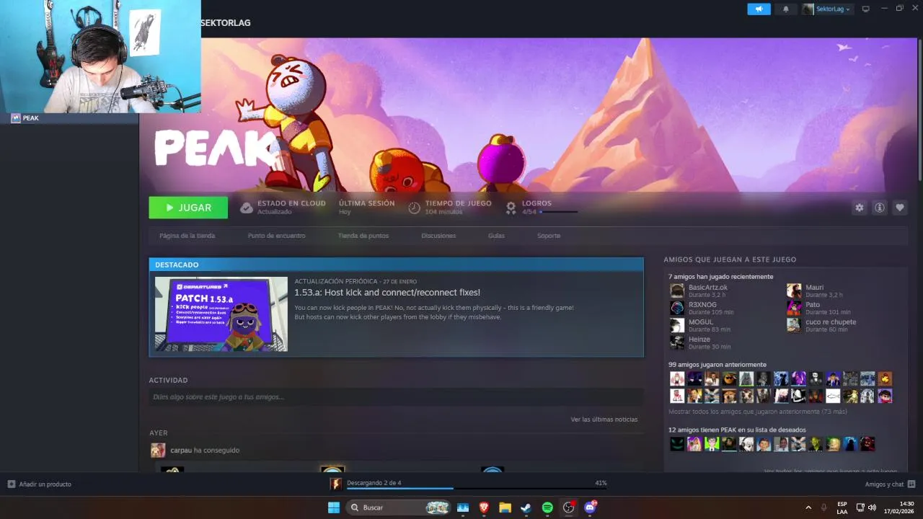
Task: Click the network tray icon
Action: [x=860, y=507]
